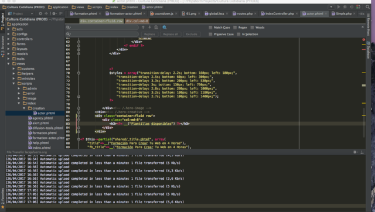The height and width of the screenshot is (212, 375).
Task: Expand the helpers folder
Action: pyautogui.click(x=14, y=74)
